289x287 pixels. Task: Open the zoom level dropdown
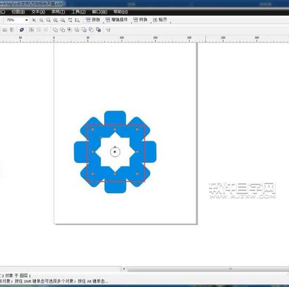pyautogui.click(x=26, y=20)
